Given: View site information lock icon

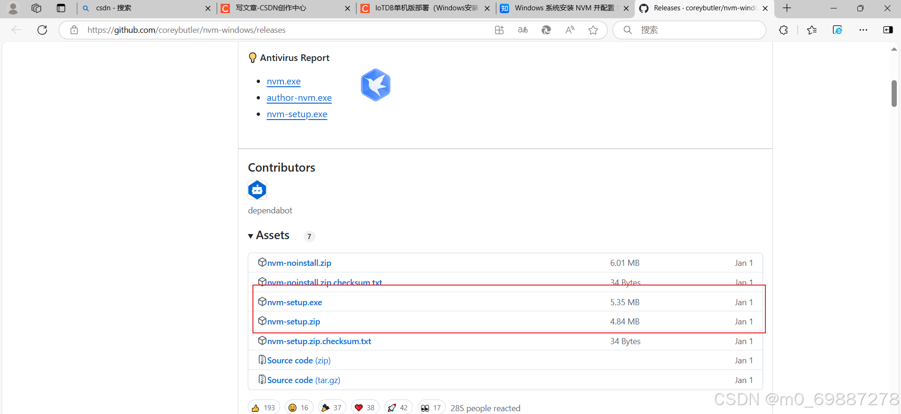Looking at the screenshot, I should [x=74, y=30].
